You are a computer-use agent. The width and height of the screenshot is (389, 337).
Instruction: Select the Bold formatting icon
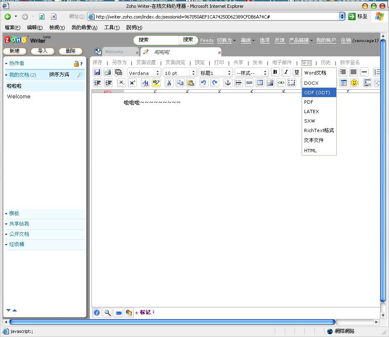pos(275,72)
